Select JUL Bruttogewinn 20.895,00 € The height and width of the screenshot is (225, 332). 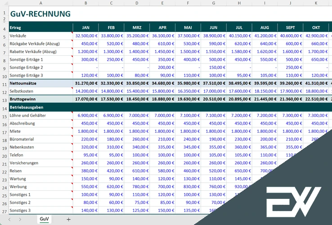pyautogui.click(x=239, y=99)
